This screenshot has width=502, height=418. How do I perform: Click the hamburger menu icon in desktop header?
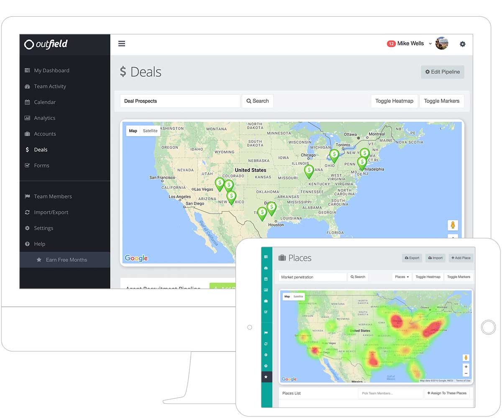[122, 43]
